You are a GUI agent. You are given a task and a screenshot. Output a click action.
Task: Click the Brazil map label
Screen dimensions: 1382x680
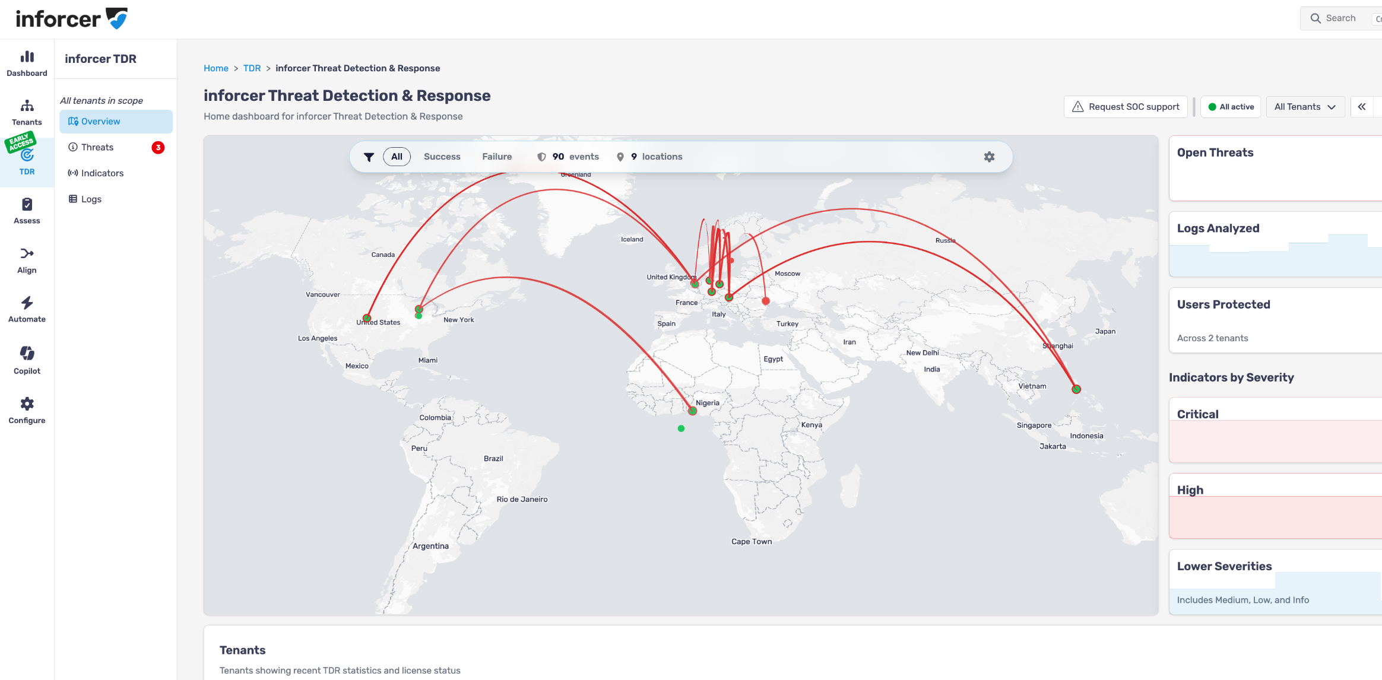pos(493,459)
